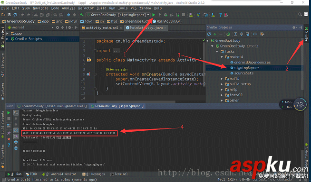Click the Synchronize icon in main toolbar
The image size is (311, 182).
(x=15, y=15)
